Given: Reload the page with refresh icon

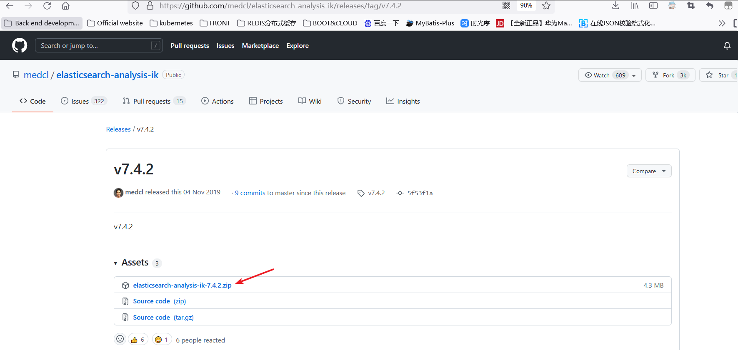Looking at the screenshot, I should 47,6.
